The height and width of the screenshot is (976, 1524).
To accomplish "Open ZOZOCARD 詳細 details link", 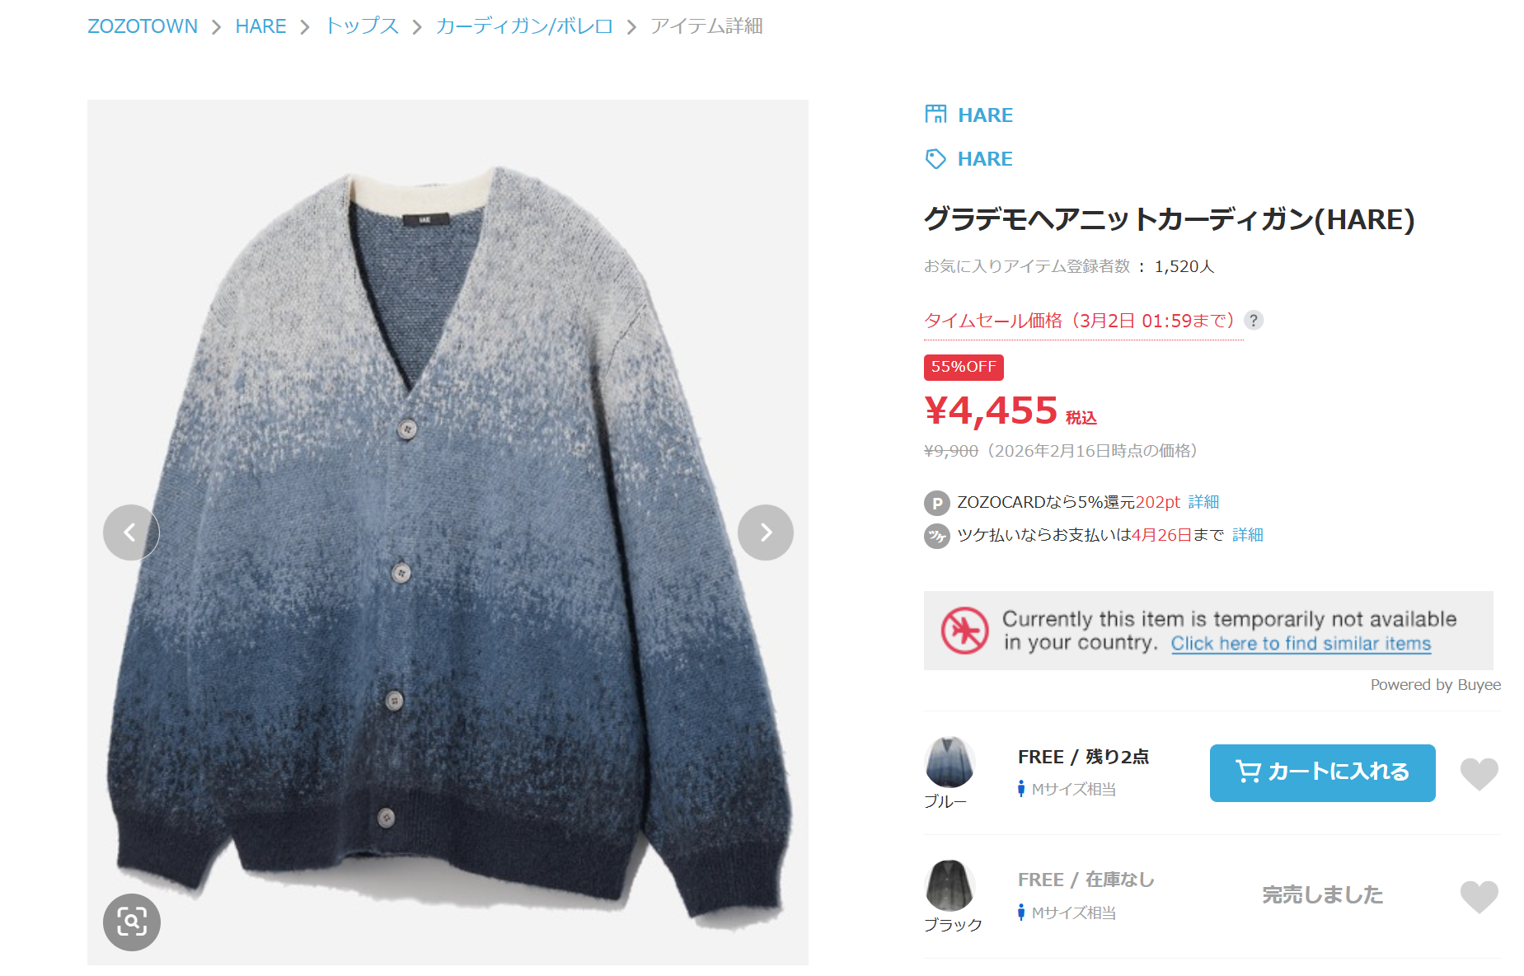I will point(1203,502).
